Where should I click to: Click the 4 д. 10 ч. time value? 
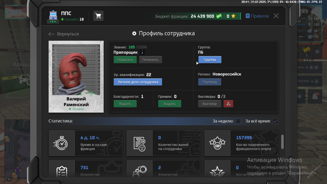tap(90, 138)
